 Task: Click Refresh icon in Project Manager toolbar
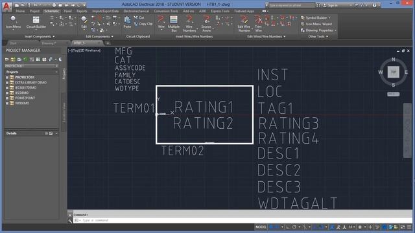(x=25, y=60)
